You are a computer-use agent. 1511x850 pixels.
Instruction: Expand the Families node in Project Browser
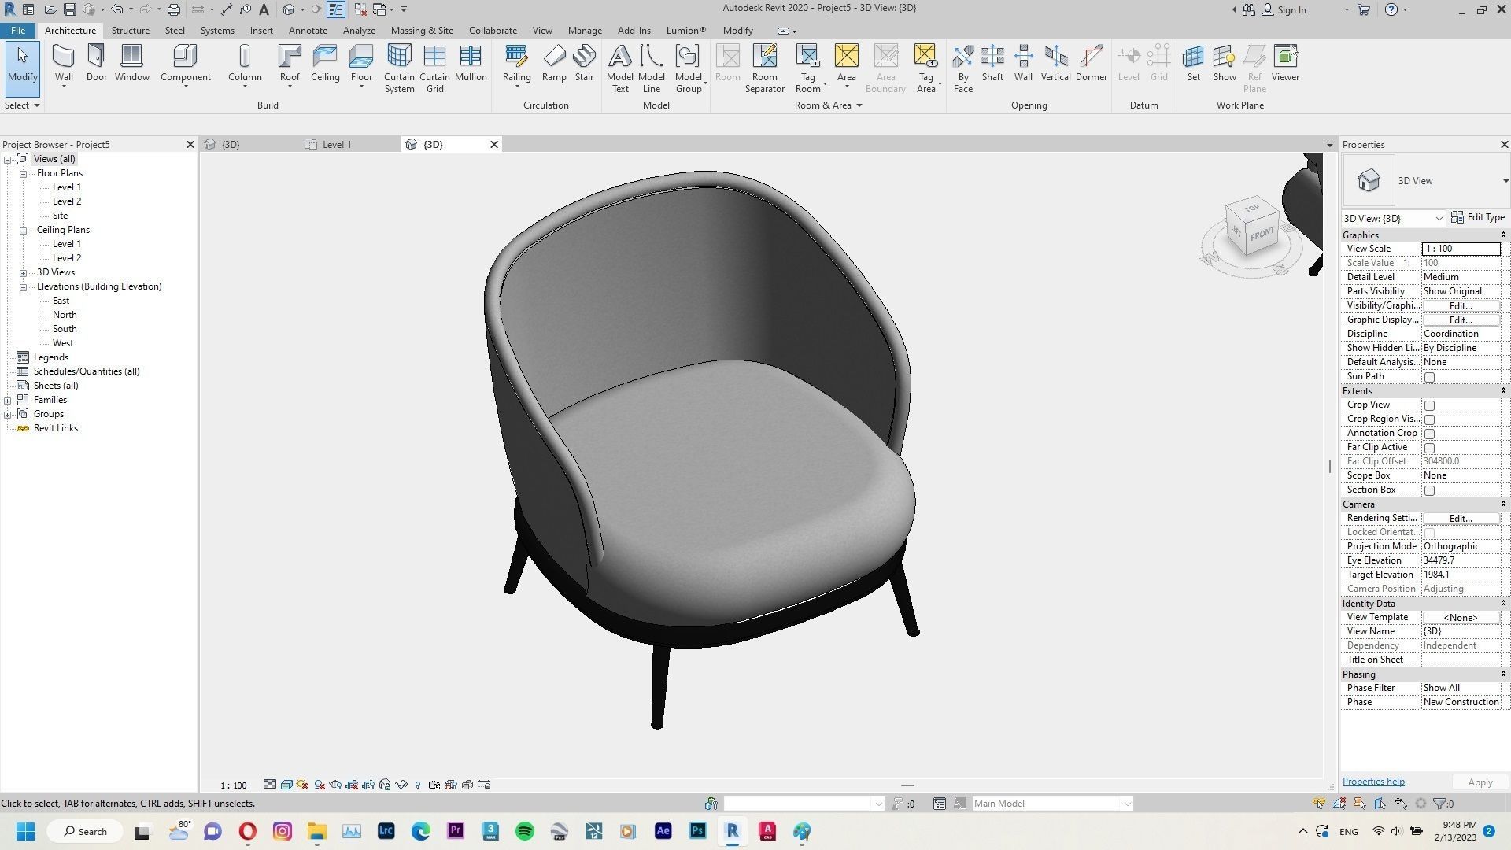(8, 399)
